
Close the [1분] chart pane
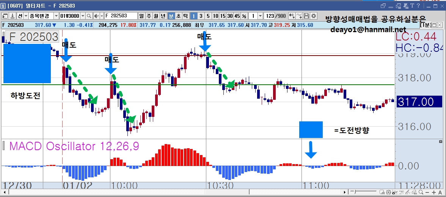coord(440,25)
